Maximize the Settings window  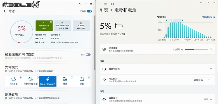pos(208,2)
